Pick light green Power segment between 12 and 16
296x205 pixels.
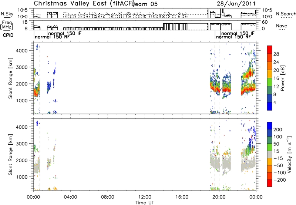[270, 82]
